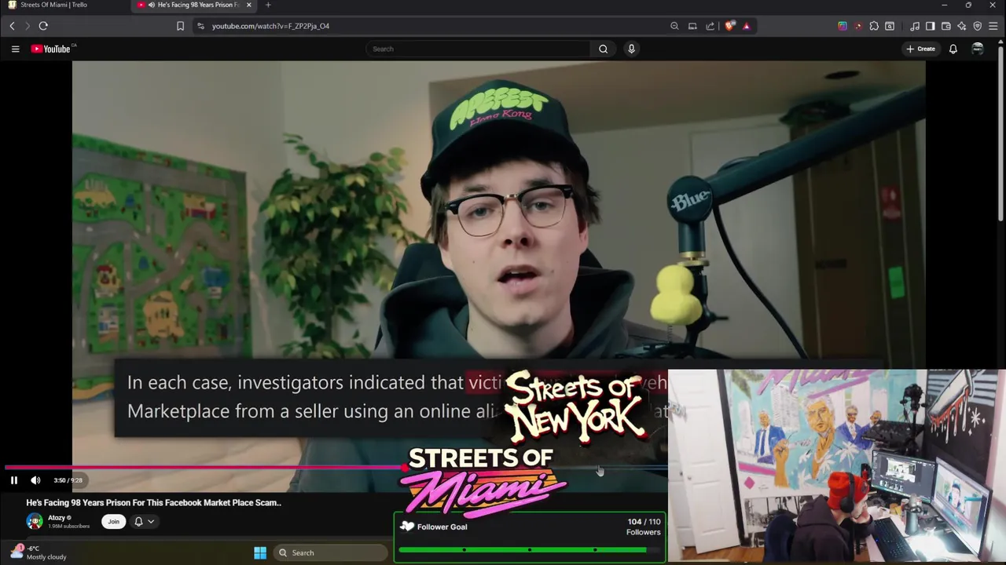Reload the page

(x=43, y=26)
